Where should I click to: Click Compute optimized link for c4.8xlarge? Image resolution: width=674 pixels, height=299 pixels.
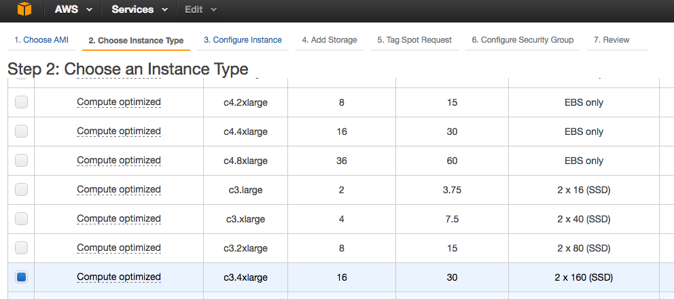click(119, 161)
